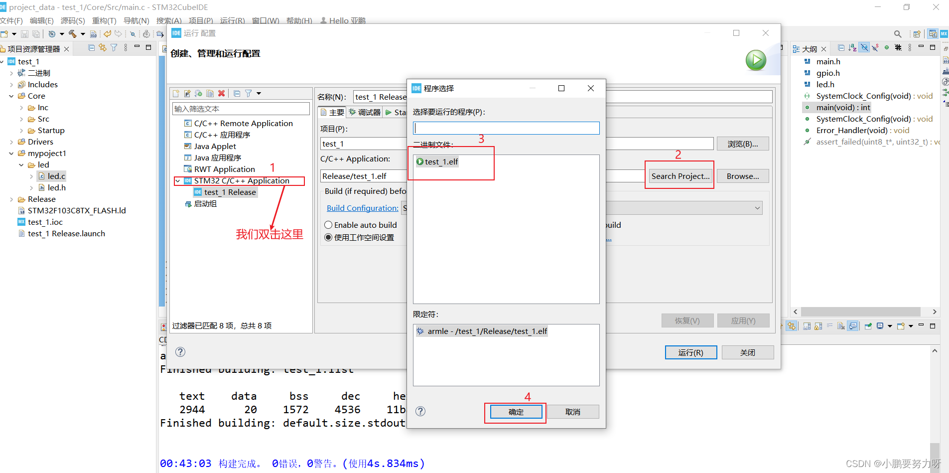Viewport: 949px width, 473px height.
Task: Click Display Selected Console monitor icon
Action: point(880,326)
